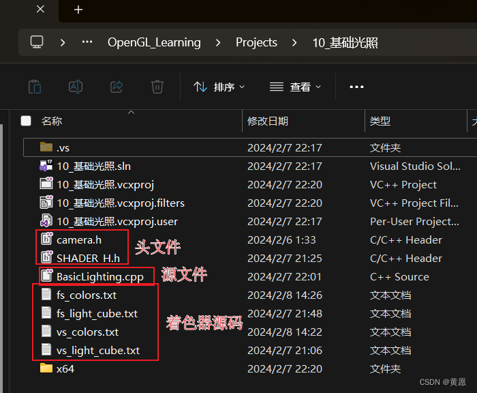
Task: Toggle the select-all checkbox in header
Action: tap(26, 121)
